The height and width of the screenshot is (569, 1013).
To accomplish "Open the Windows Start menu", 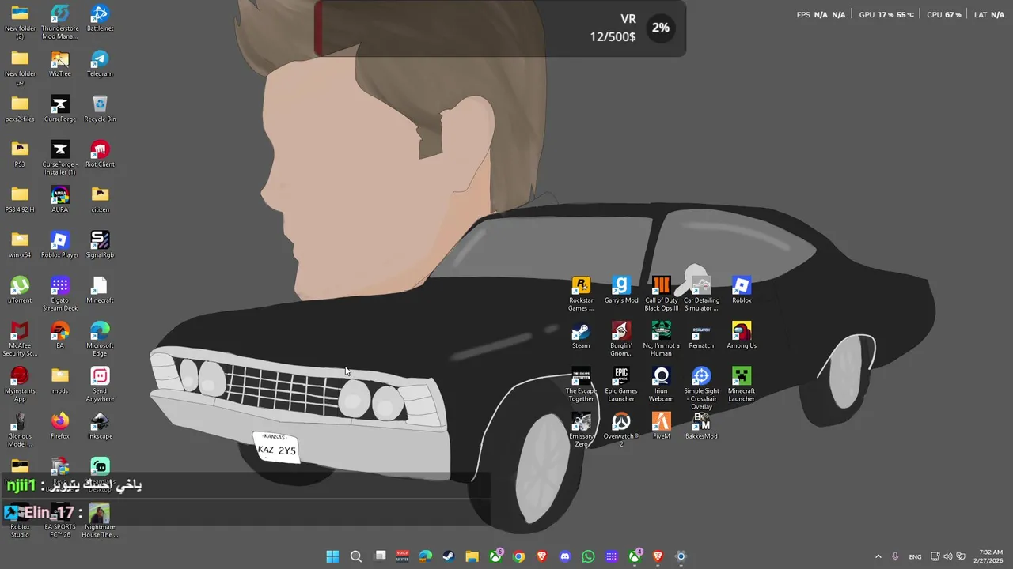I will (333, 556).
